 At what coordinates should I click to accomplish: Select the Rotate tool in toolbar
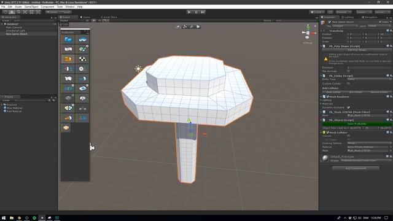pyautogui.click(x=18, y=12)
